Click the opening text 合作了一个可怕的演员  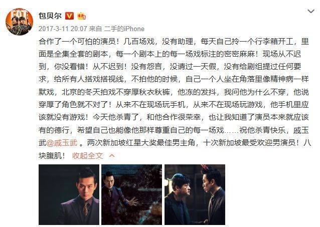tap(77, 42)
